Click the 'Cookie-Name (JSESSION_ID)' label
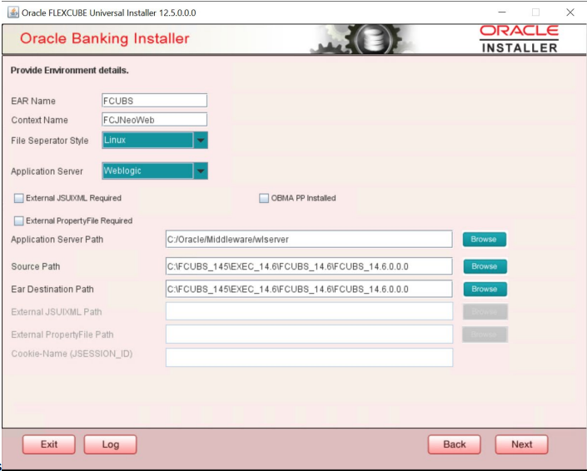Image resolution: width=587 pixels, height=471 pixels. 72,354
